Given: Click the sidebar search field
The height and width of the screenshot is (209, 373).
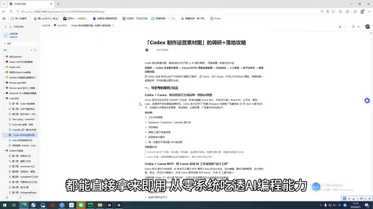Looking at the screenshot, I should pos(20,44).
